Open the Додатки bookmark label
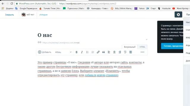 coord(10,9)
